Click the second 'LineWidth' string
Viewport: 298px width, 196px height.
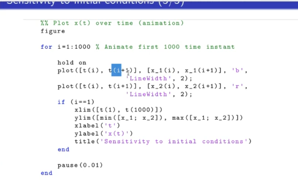146,94
